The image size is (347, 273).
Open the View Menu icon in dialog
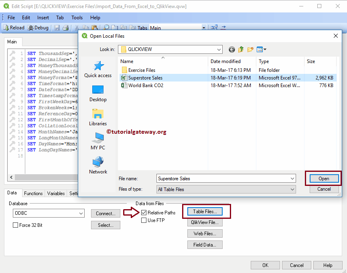[x=262, y=49]
